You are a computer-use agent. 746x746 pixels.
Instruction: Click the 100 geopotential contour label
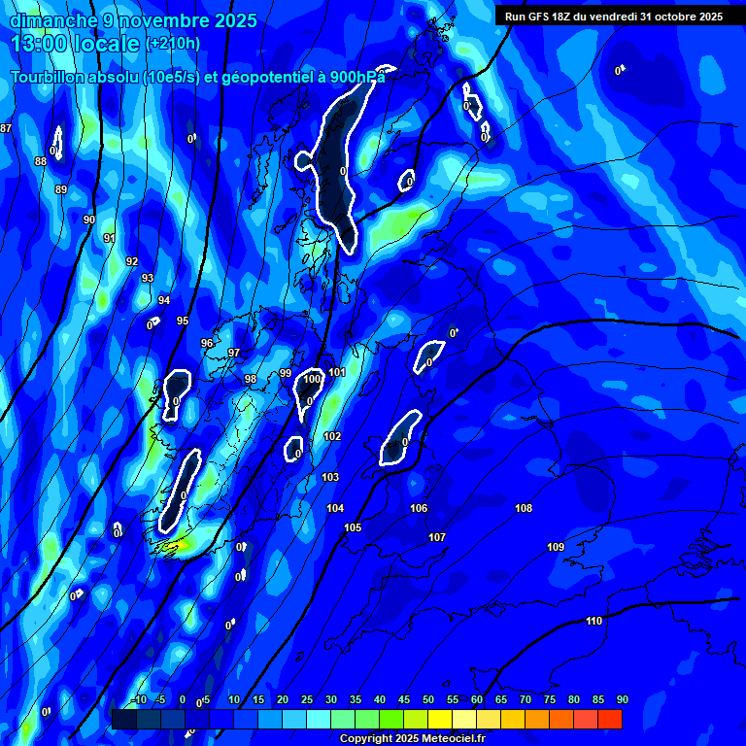[x=313, y=379]
